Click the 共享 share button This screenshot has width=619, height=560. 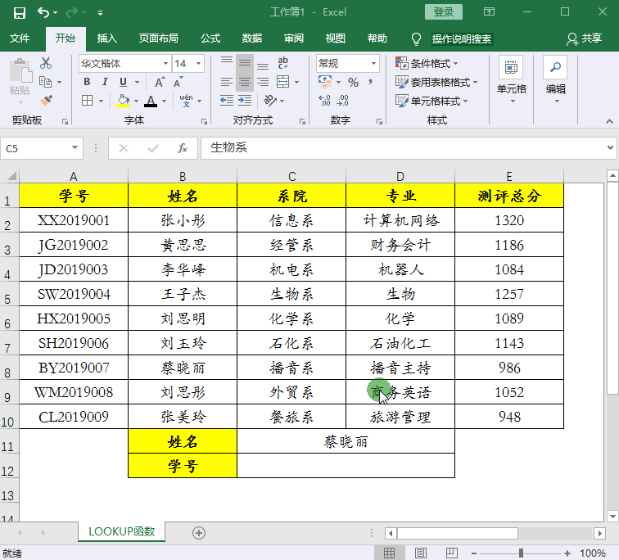click(585, 38)
